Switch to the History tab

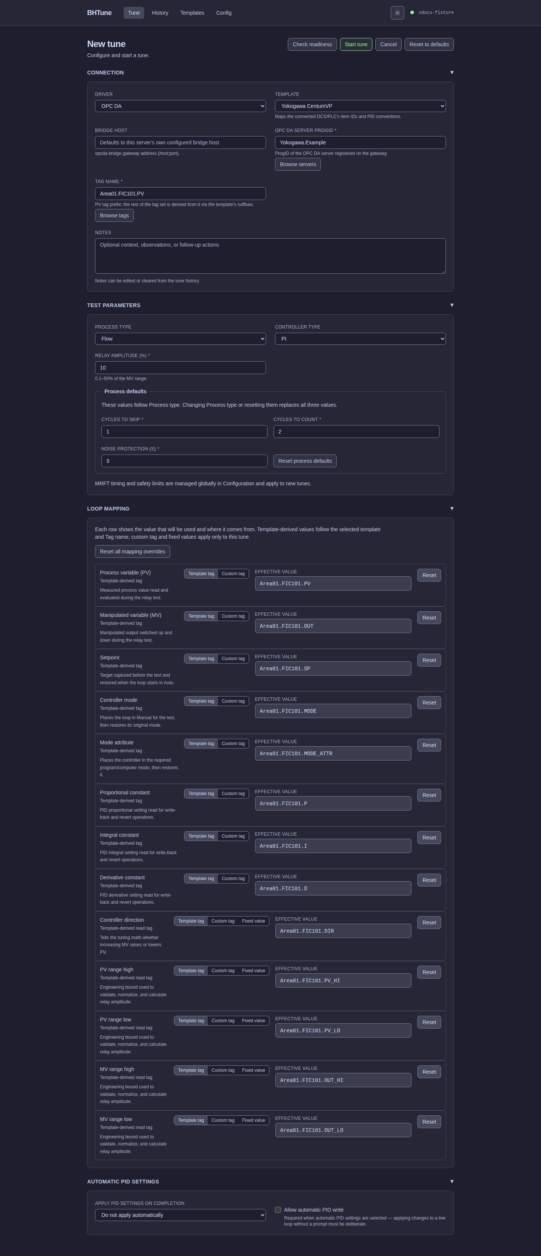[x=160, y=13]
